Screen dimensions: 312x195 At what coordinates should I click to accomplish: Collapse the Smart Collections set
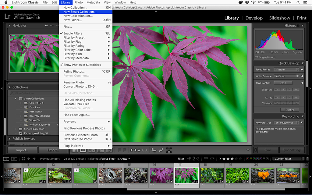click(16, 98)
